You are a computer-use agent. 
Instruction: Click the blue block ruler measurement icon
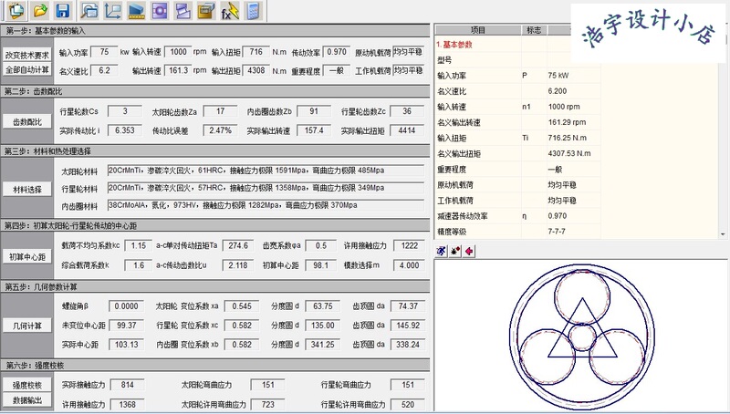[x=136, y=11]
